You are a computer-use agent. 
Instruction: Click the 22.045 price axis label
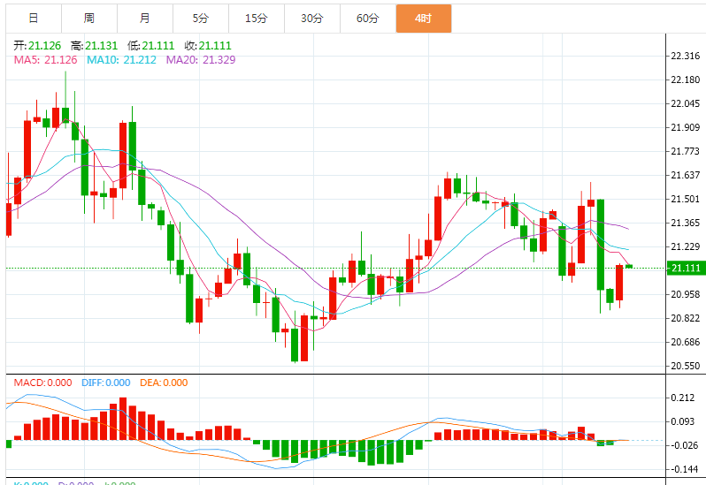click(x=686, y=103)
